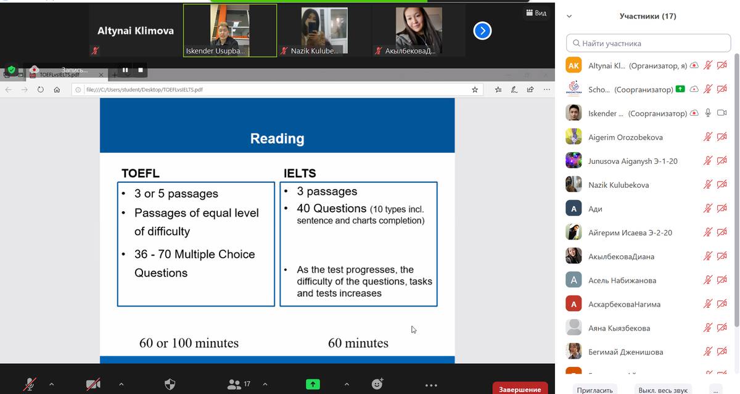The width and height of the screenshot is (740, 394).
Task: Expand video options arrow beside camera
Action: [x=121, y=384]
